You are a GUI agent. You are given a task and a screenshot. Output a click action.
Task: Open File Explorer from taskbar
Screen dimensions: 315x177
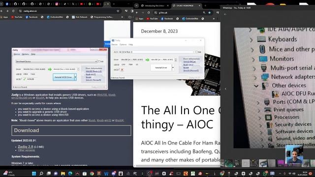[x=63, y=174]
